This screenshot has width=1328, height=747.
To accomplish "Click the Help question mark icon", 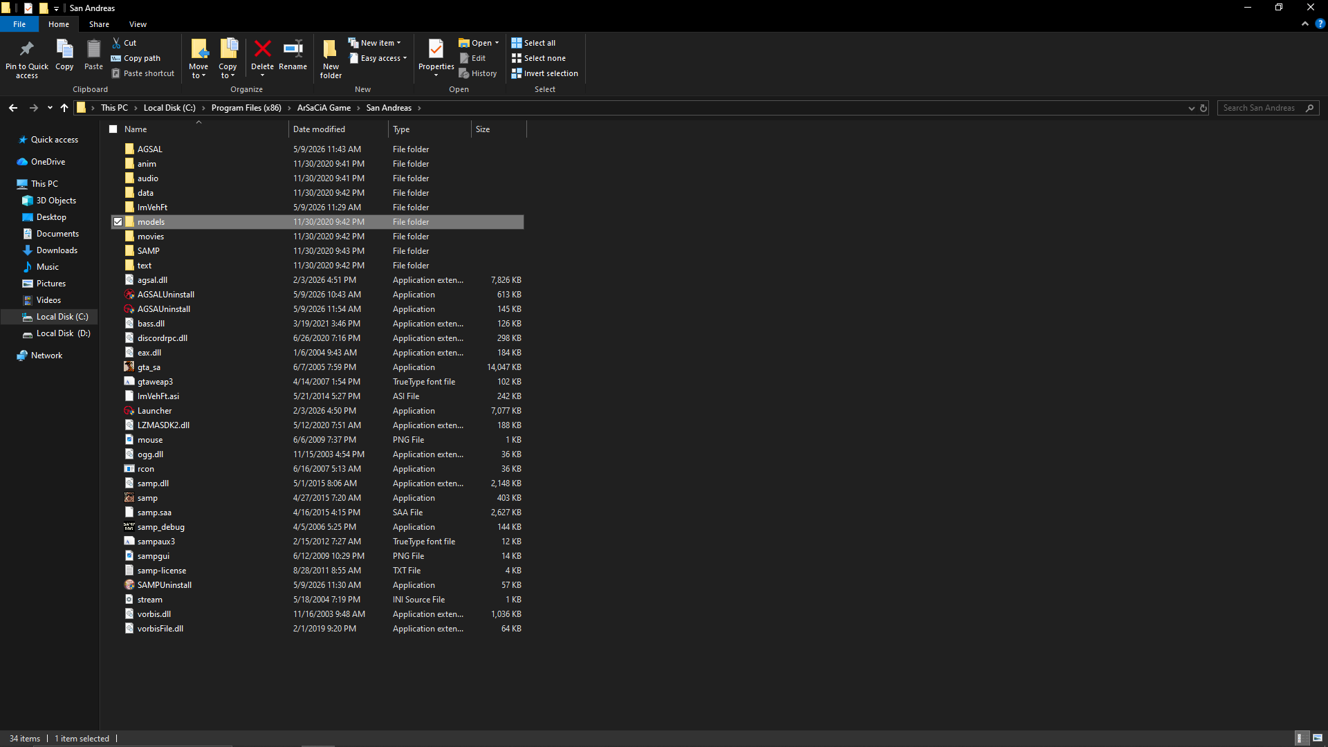I will point(1320,24).
